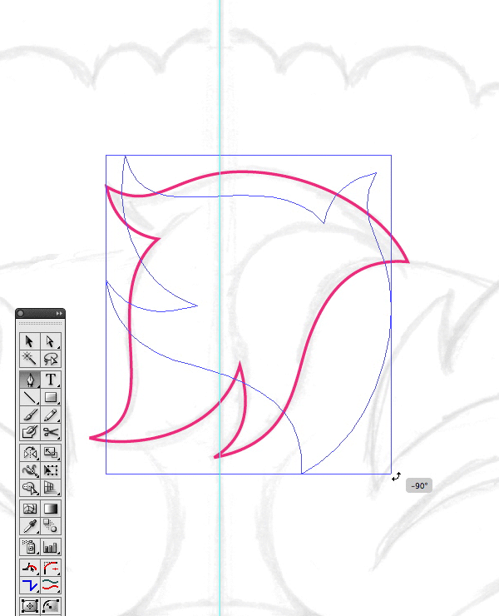Select the red arc path-editing plugin tool

click(x=30, y=568)
